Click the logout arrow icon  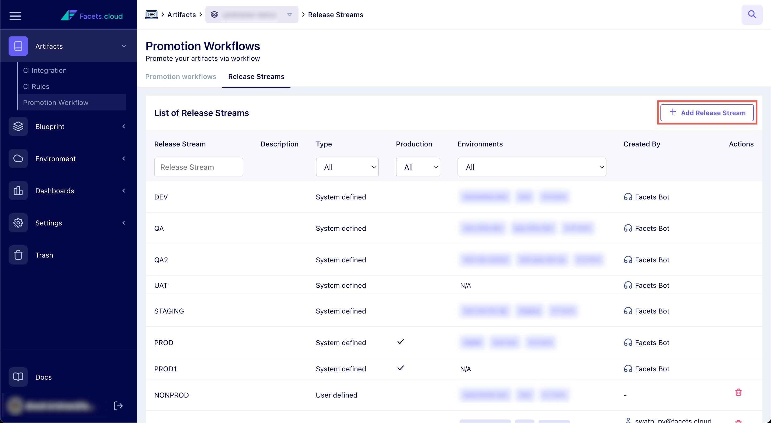pos(118,406)
